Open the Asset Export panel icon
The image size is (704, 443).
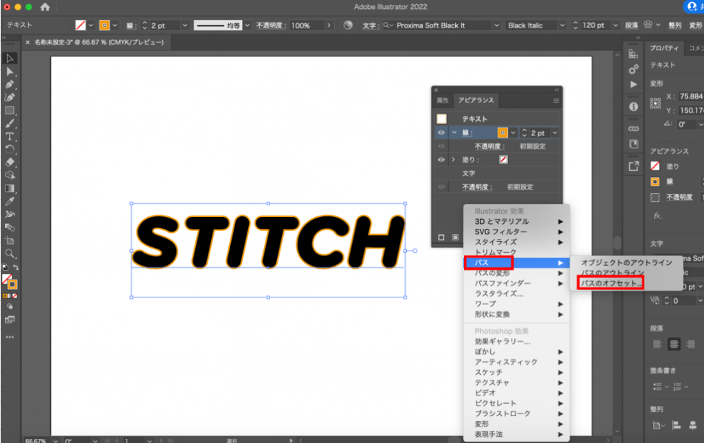pos(633,166)
